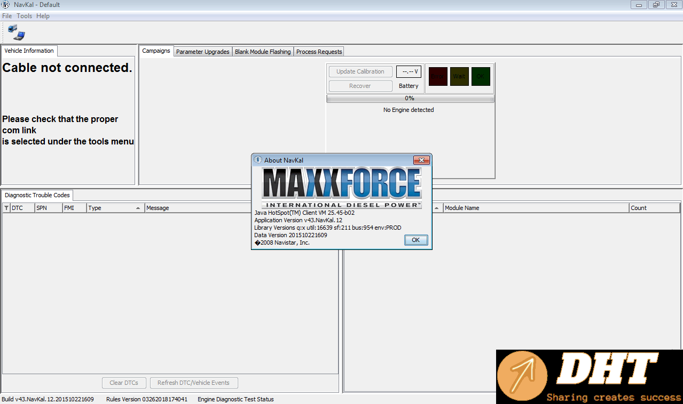The height and width of the screenshot is (404, 683).
Task: Click the 'Battery' label
Action: pos(409,86)
